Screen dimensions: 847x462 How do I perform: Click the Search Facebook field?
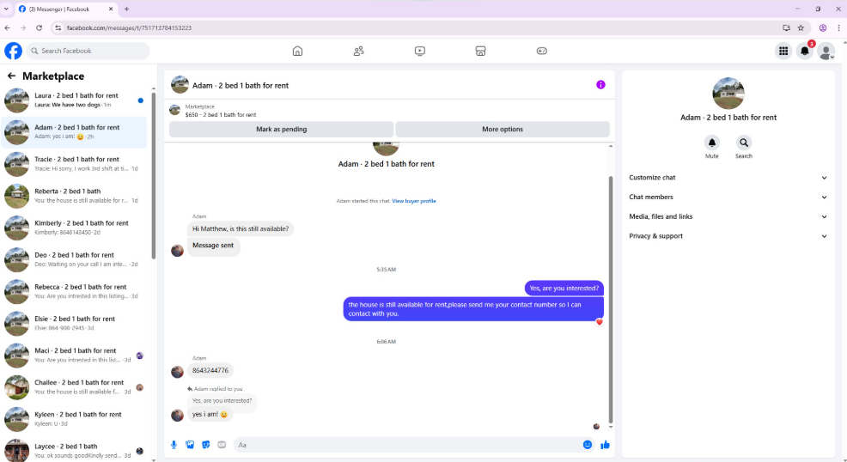pos(88,51)
